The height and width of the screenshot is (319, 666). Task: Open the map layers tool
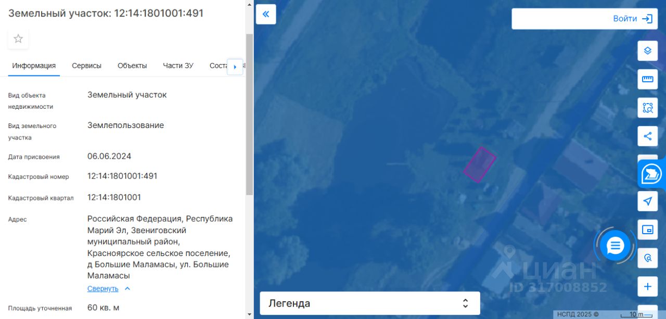(648, 51)
